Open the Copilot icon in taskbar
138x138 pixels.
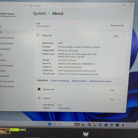coord(89,125)
